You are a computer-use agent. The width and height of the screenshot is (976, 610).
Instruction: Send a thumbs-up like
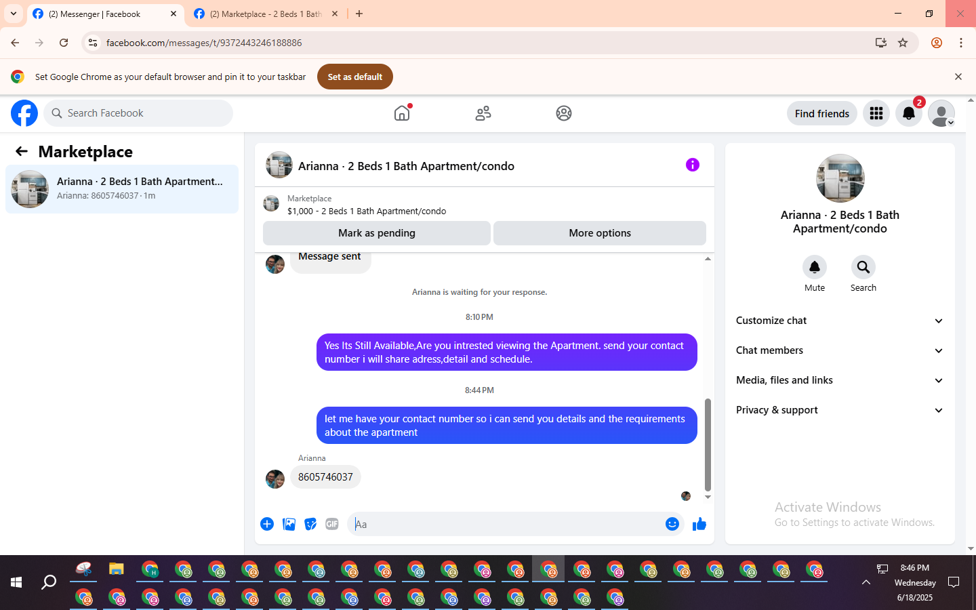pyautogui.click(x=699, y=524)
